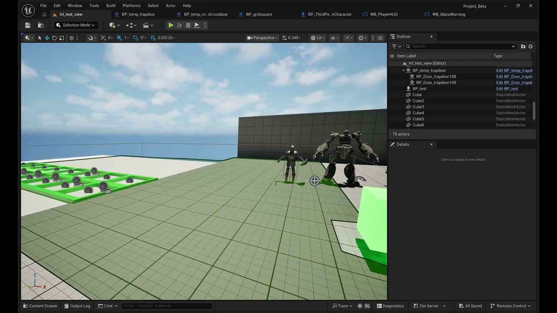
Task: Toggle the world/local coordinate globe icon
Action: click(72, 38)
